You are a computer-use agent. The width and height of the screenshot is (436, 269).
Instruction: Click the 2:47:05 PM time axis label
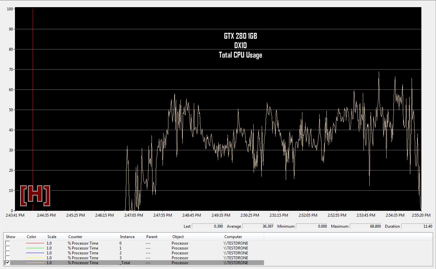[x=134, y=215]
